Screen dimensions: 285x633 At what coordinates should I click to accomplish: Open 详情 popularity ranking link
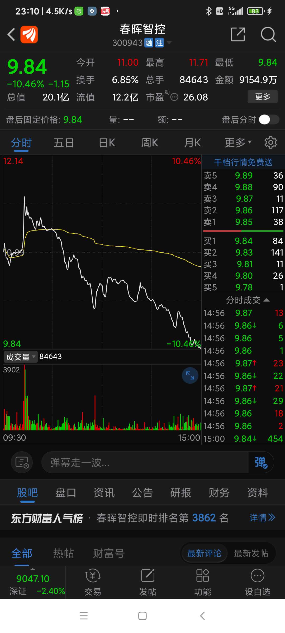[263, 518]
